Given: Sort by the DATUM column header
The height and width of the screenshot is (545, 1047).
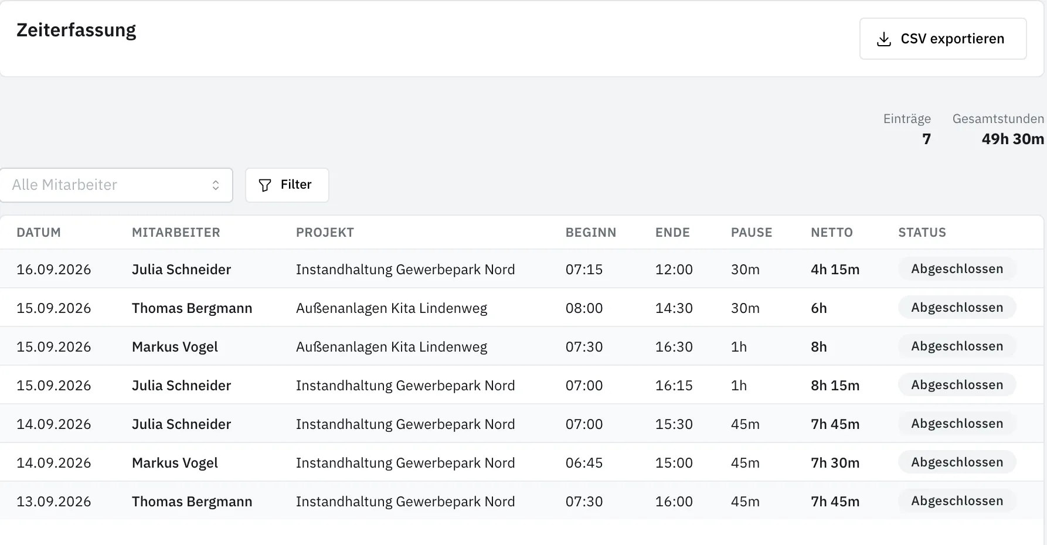Looking at the screenshot, I should pos(39,233).
